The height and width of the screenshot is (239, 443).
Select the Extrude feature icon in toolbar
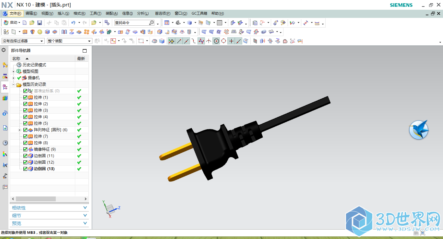pyautogui.click(x=25, y=32)
